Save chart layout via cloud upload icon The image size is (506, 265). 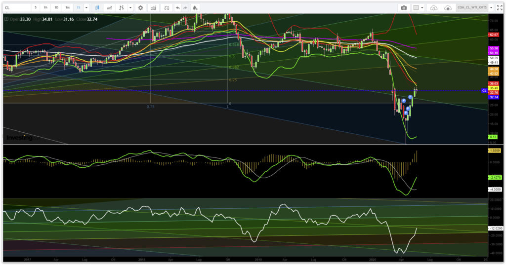[448, 8]
